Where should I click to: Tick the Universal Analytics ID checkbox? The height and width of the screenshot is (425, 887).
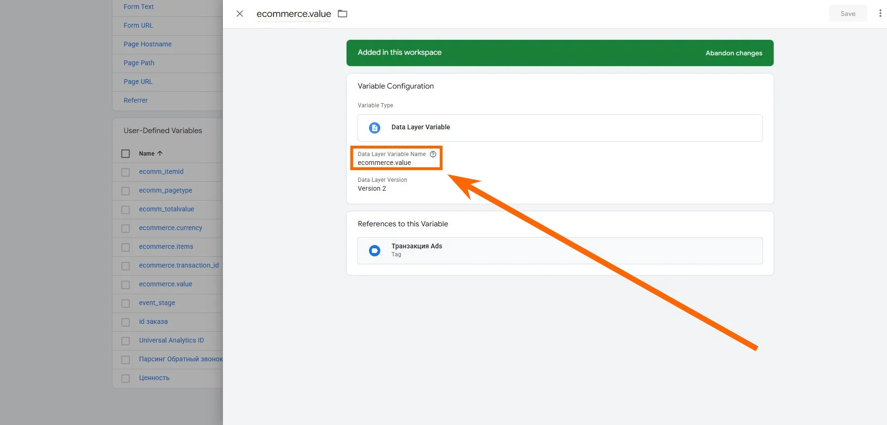tap(126, 341)
